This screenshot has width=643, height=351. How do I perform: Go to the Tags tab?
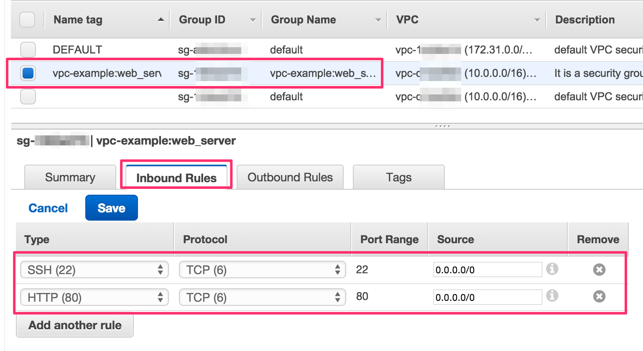click(398, 178)
